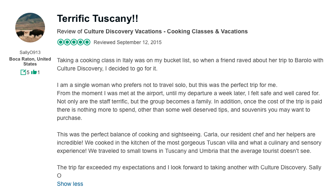Click the helpful votes count number 1
Screen dimensions: 328x192
[x=39, y=73]
